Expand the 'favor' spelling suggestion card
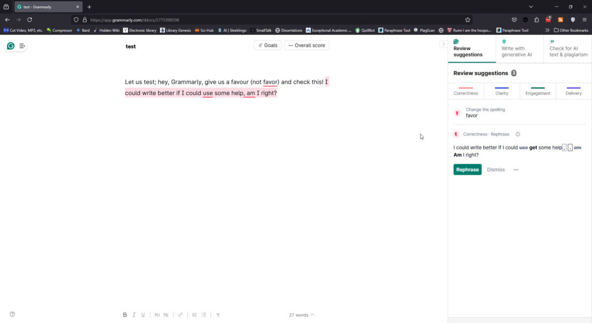The height and width of the screenshot is (323, 592). tap(520, 112)
